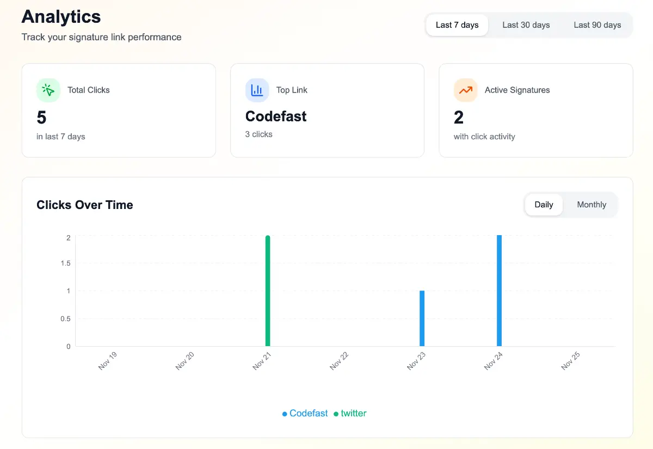Switch to Last 90 days range

point(597,25)
